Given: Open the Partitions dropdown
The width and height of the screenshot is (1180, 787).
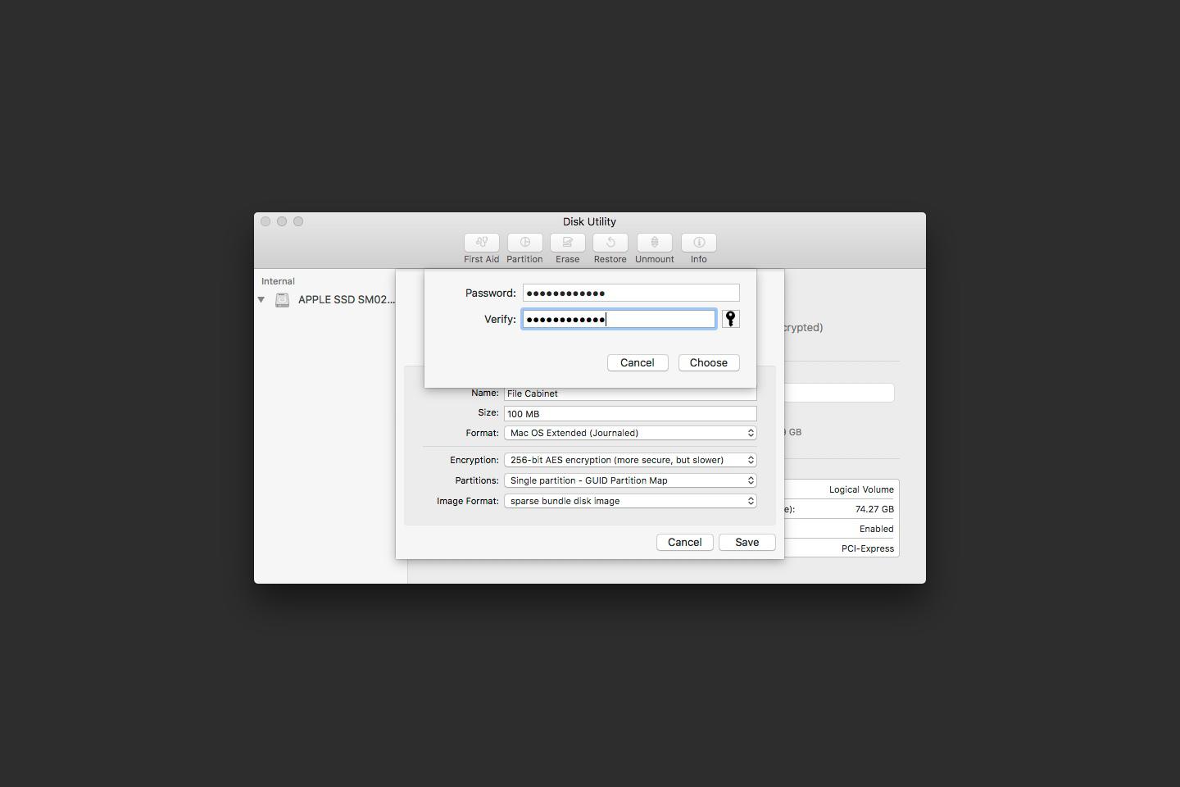Looking at the screenshot, I should (x=629, y=480).
